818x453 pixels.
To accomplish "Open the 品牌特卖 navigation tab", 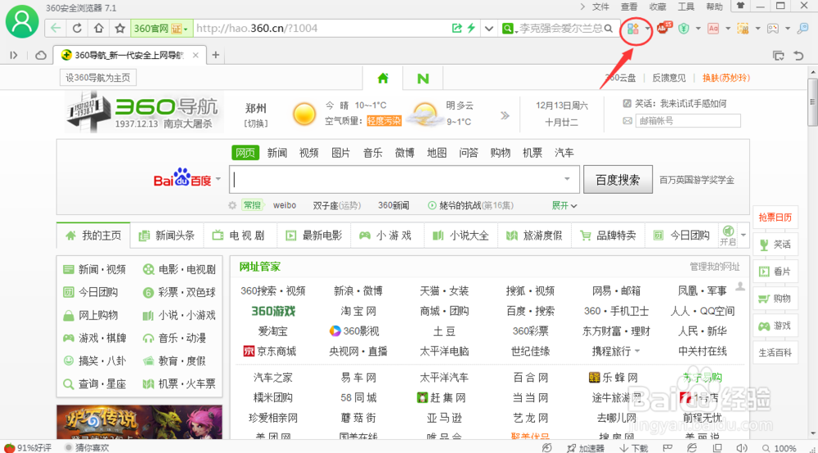I will (x=609, y=235).
